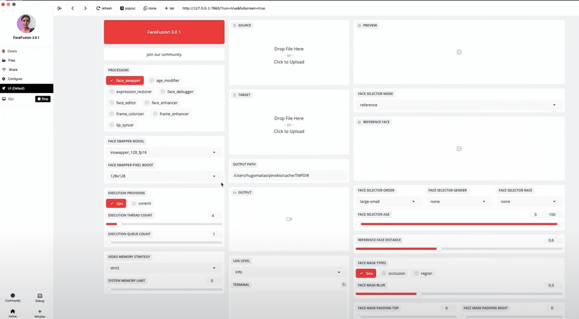The height and width of the screenshot is (319, 579).
Task: Click the URL address field
Action: [224, 8]
